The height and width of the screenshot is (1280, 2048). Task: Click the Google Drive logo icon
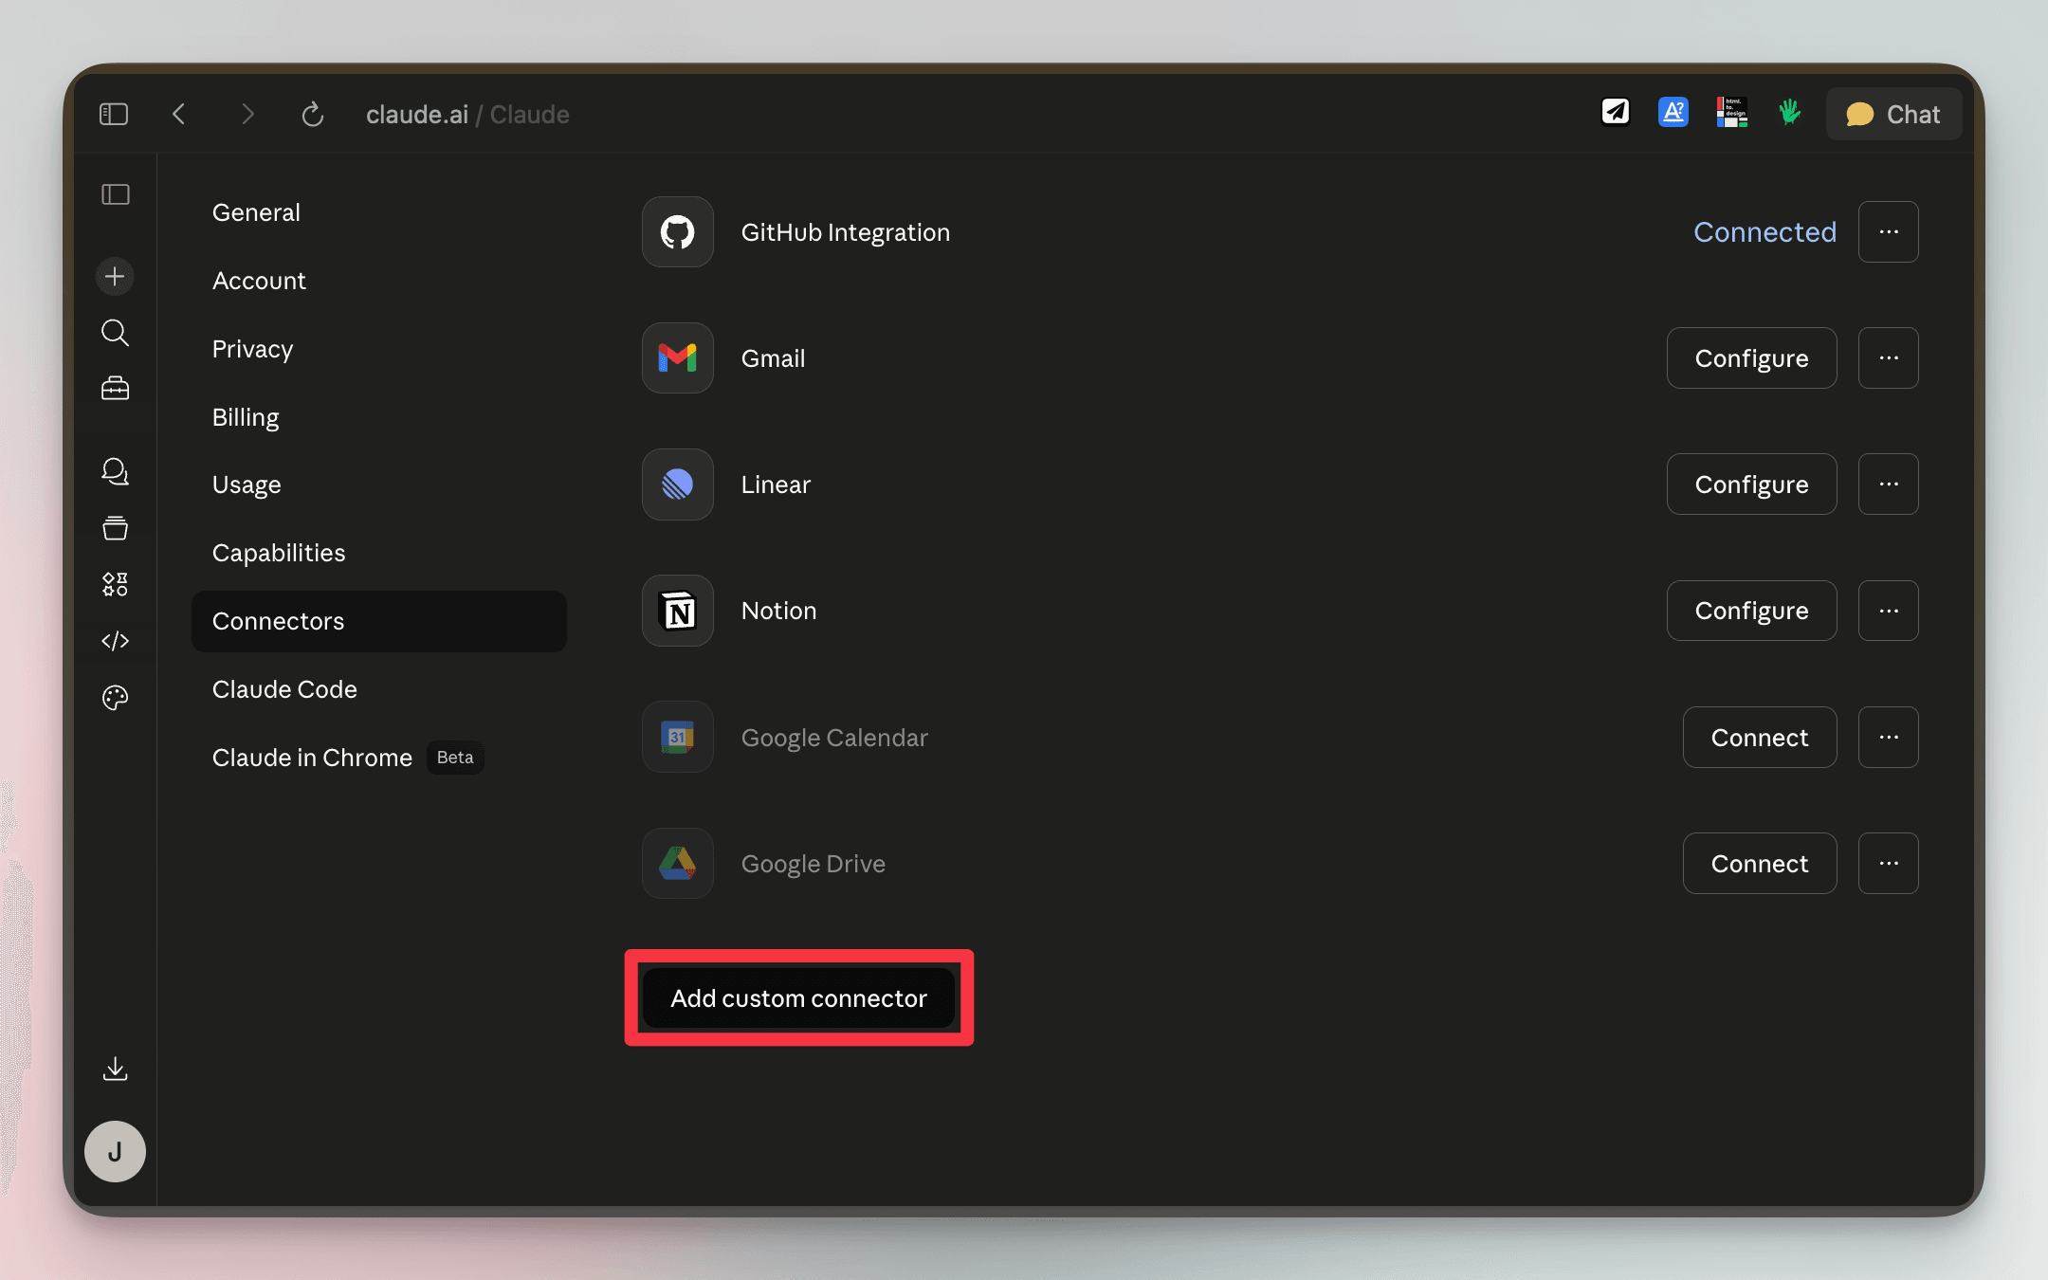(x=678, y=863)
